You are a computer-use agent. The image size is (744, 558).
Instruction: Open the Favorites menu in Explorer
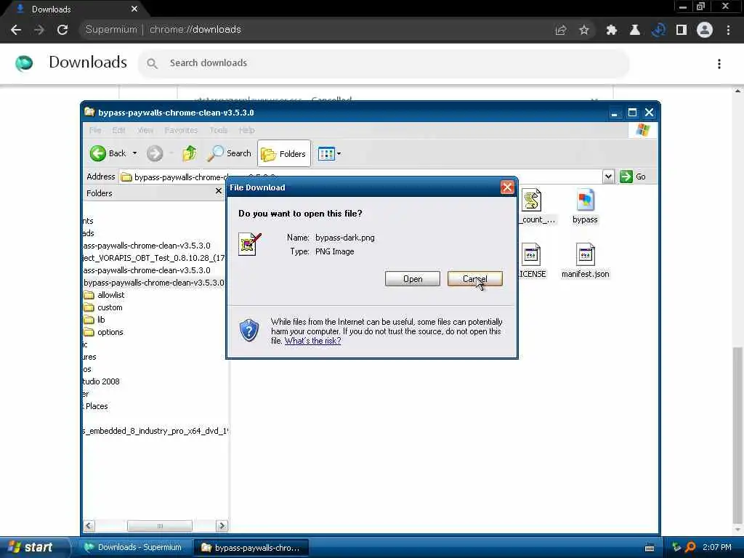[181, 130]
